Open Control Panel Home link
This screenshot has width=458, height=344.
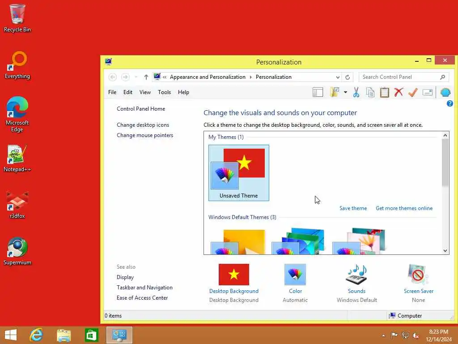141,109
